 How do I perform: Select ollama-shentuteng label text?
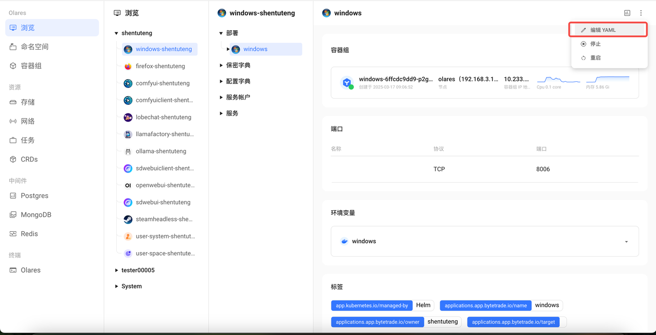click(x=161, y=151)
